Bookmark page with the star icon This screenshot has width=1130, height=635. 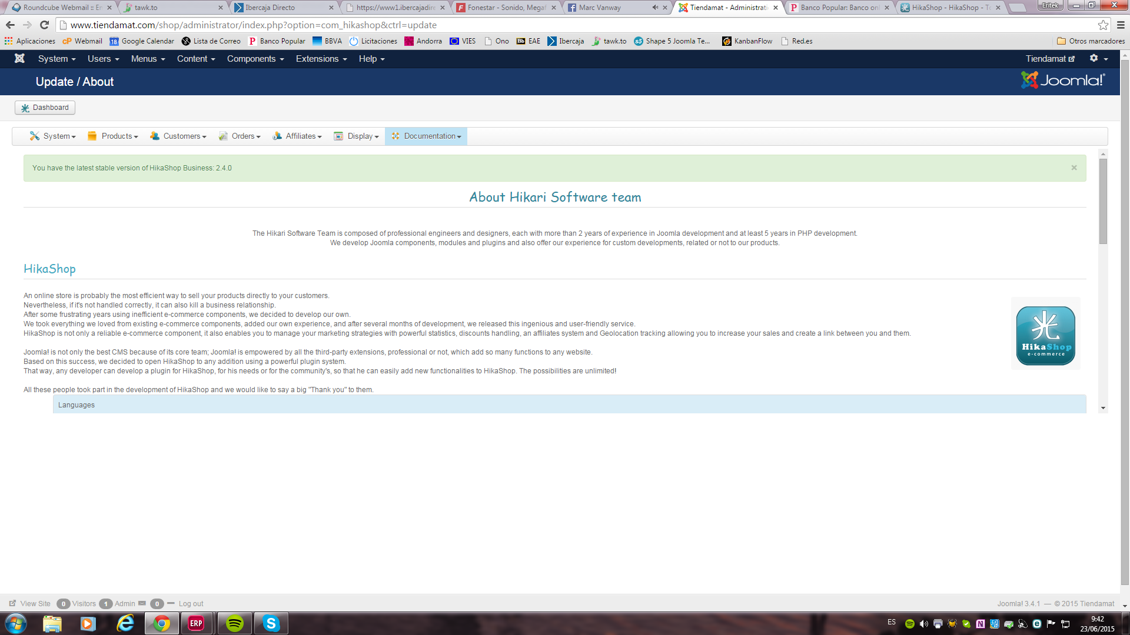1103,25
